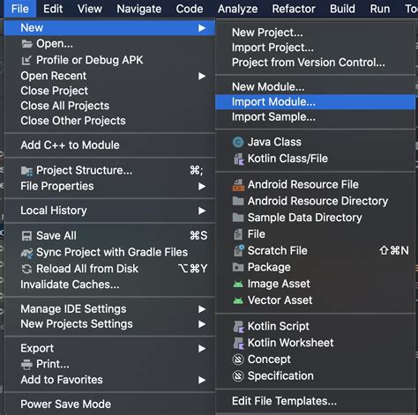Click the printer icon beside Print...
The width and height of the screenshot is (418, 415).
pos(26,365)
